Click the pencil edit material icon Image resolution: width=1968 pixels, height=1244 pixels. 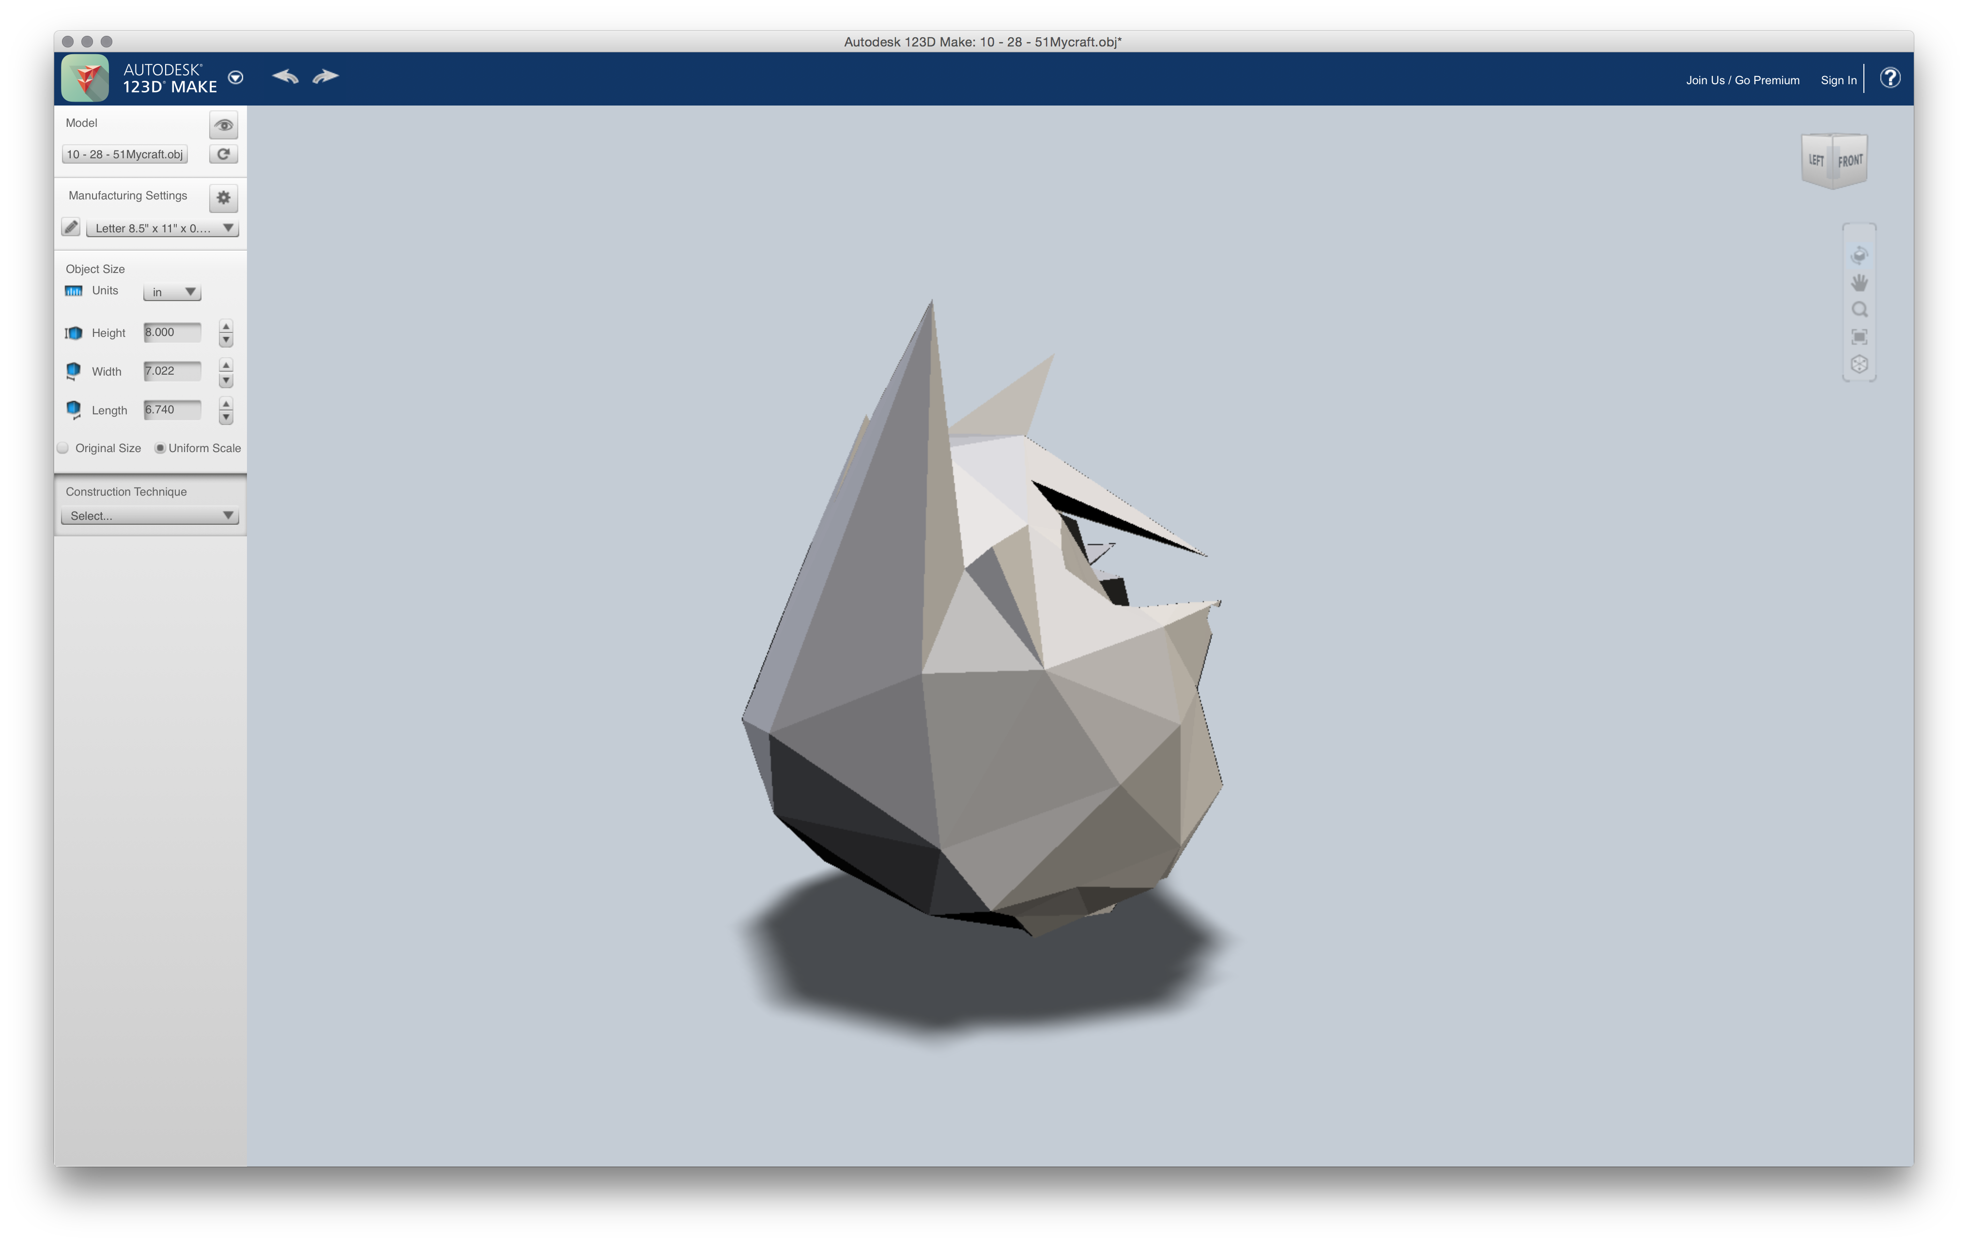pos(71,228)
